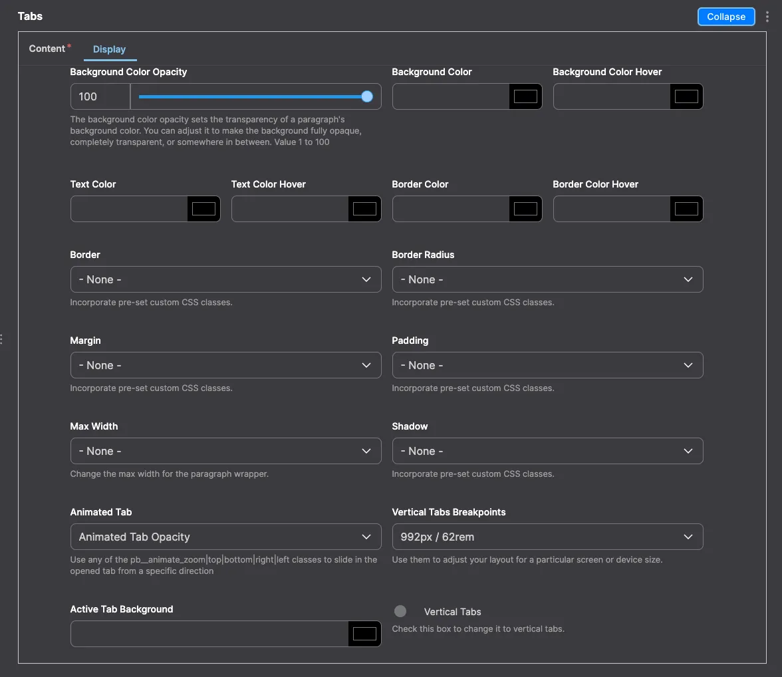The height and width of the screenshot is (677, 782).
Task: Open the Tabs more-options kebab menu
Action: click(767, 17)
